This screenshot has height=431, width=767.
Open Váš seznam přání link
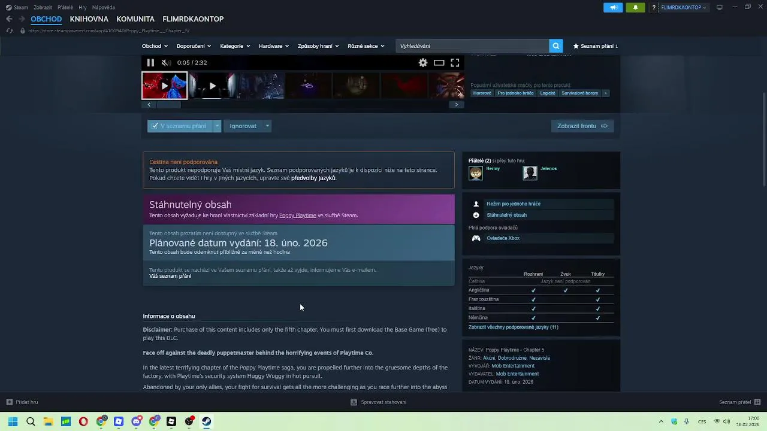170,276
